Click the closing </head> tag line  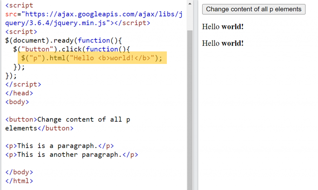[19, 93]
